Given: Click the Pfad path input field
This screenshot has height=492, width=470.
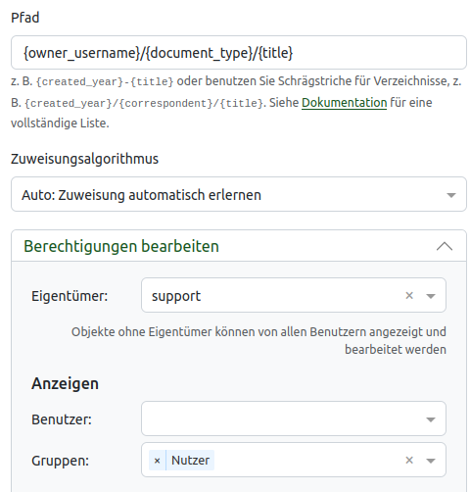Looking at the screenshot, I should [239, 53].
